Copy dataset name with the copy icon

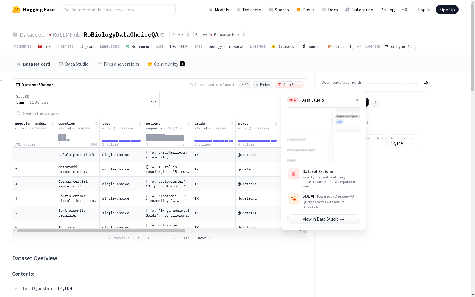pos(162,34)
